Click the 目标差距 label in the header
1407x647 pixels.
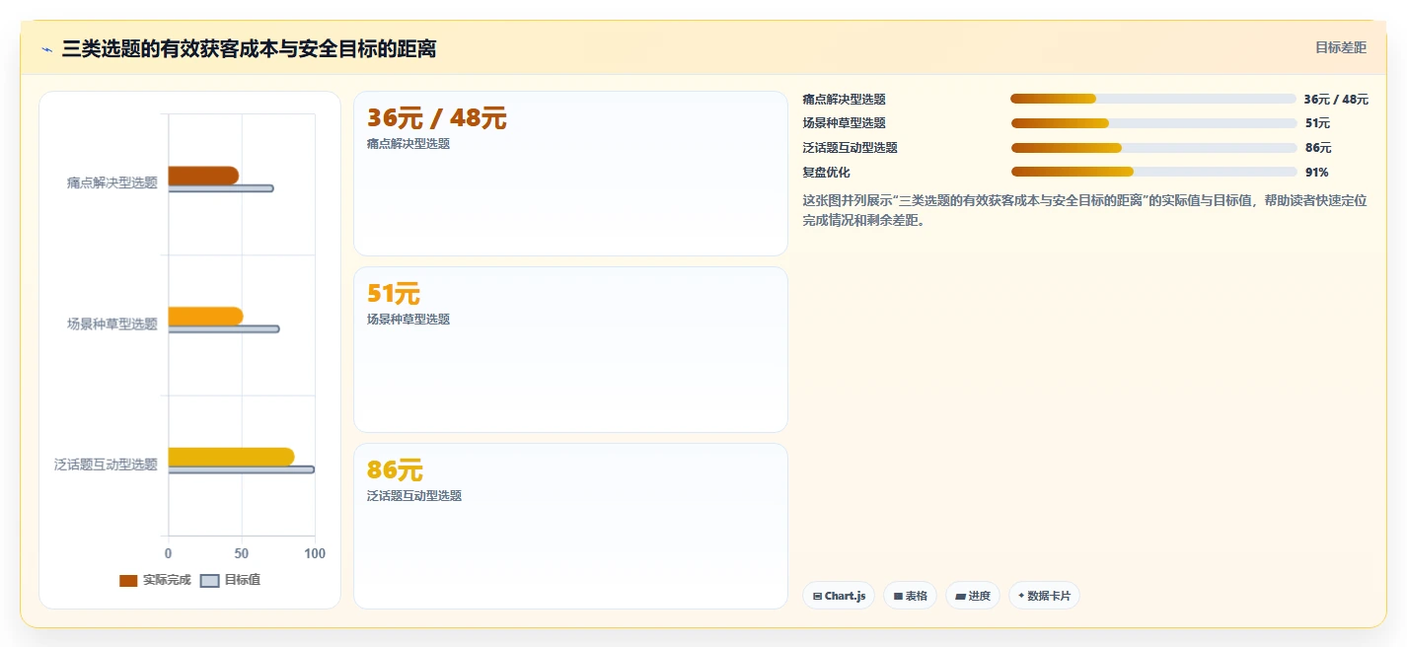[1341, 47]
